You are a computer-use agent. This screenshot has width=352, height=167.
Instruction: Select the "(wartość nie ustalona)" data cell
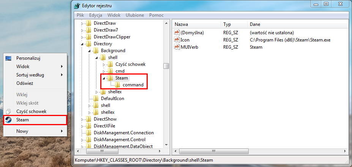click(271, 33)
